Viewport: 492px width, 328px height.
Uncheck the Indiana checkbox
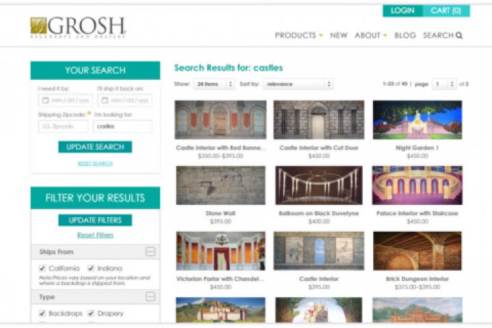(x=91, y=268)
